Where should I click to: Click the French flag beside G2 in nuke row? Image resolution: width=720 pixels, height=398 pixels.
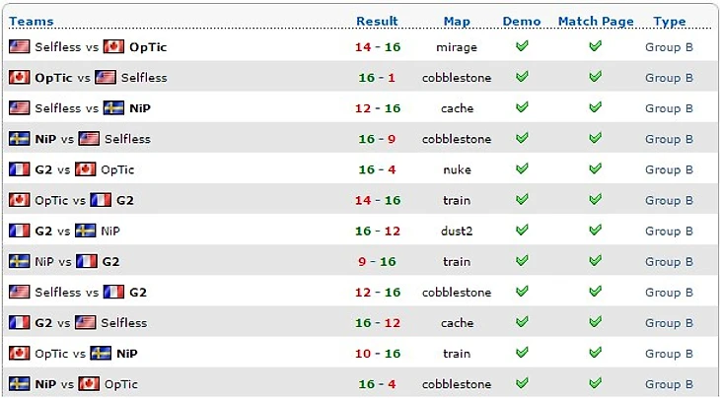point(20,169)
